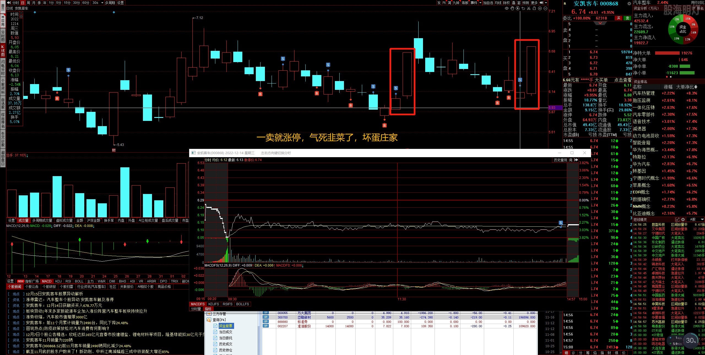Viewport: 705px width, 355px height.
Task: Click the 细 detail tab at bottom
Action: point(566,353)
